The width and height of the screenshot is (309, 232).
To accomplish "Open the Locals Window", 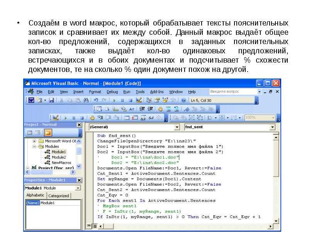I will tap(127, 118).
